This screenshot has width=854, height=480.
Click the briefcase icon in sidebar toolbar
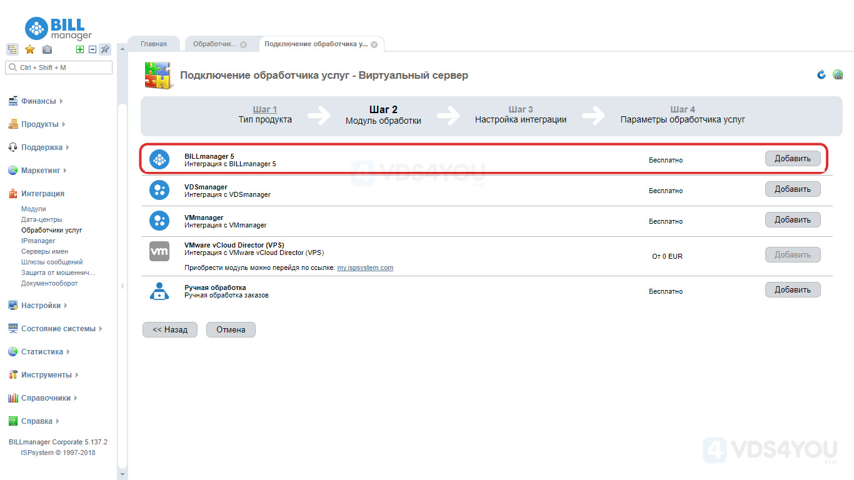pos(47,49)
